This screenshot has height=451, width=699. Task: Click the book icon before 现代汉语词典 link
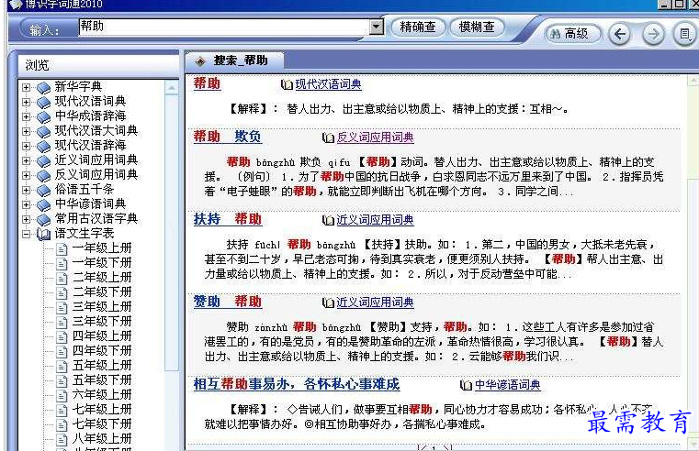[x=287, y=84]
